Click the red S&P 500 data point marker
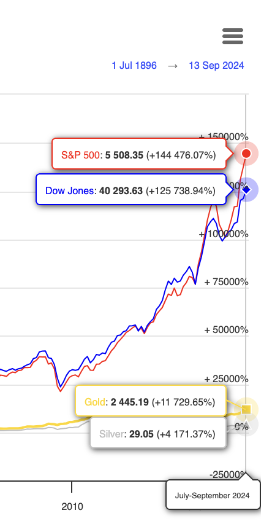Screen dimensions: 272x521 [246, 154]
